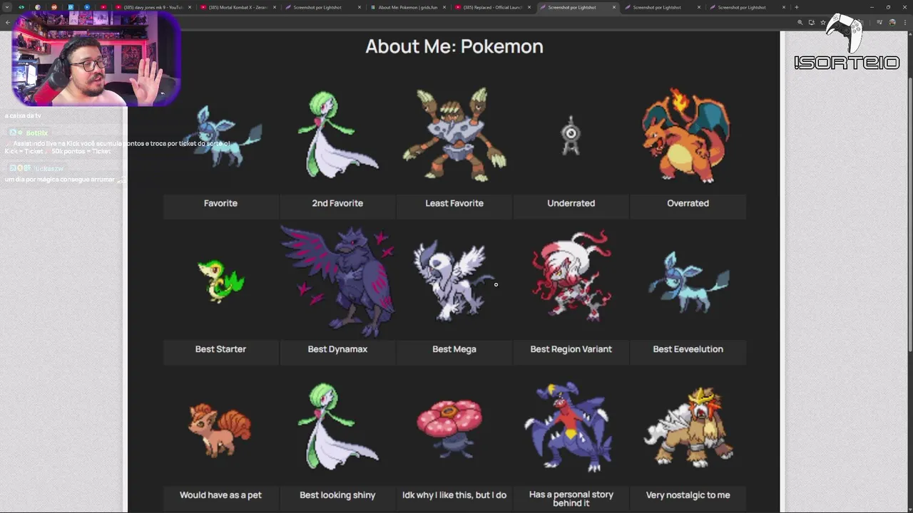Image resolution: width=913 pixels, height=513 pixels.
Task: Click the zoom magnifier icon in address bar
Action: pyautogui.click(x=800, y=22)
